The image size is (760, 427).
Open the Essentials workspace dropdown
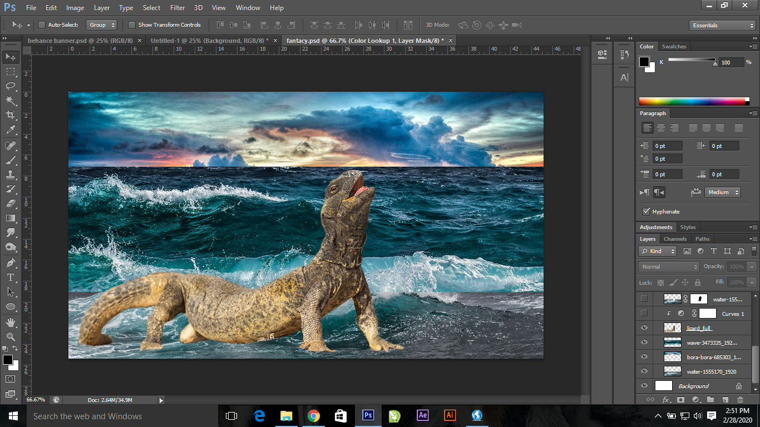pyautogui.click(x=722, y=26)
